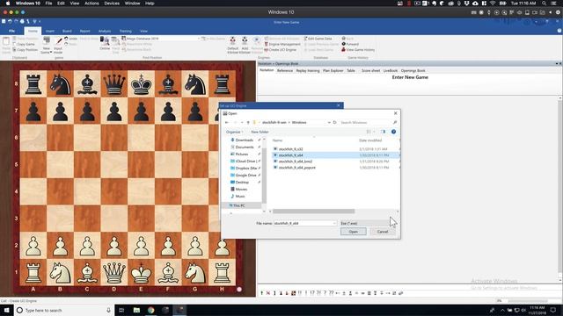Go up one folder level in Open dialog
563x316 pixels.
click(248, 123)
